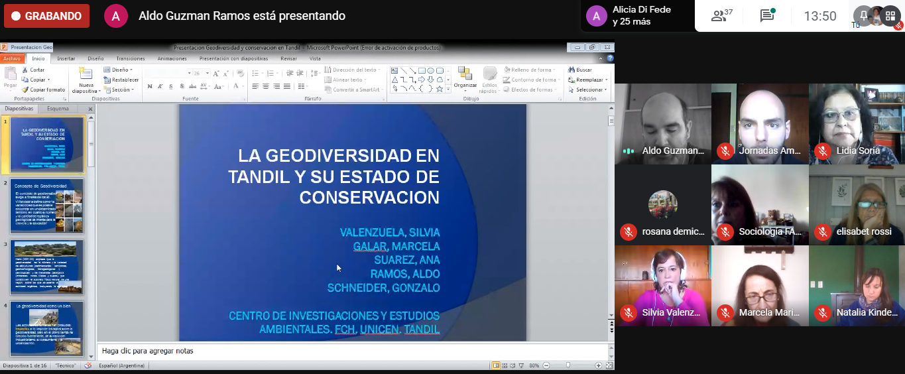Open the Seleccionar dropdown

pos(587,90)
